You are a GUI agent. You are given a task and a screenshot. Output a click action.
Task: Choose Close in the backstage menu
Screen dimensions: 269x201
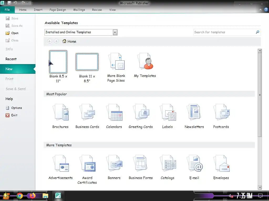click(12, 40)
